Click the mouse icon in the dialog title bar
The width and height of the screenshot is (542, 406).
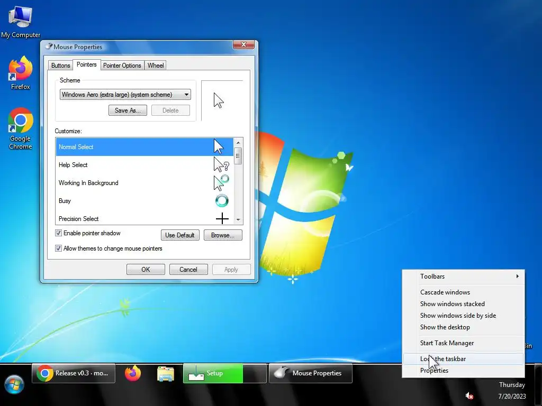49,47
